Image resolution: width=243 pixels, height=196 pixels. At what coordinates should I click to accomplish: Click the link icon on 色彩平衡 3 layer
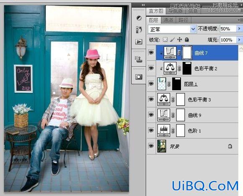click(173, 99)
